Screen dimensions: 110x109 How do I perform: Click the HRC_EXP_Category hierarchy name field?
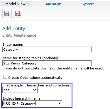pyautogui.click(x=32, y=103)
